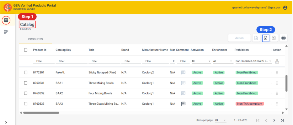
Task: Click the scroll-up arrow of table
Action: pyautogui.click(x=287, y=46)
